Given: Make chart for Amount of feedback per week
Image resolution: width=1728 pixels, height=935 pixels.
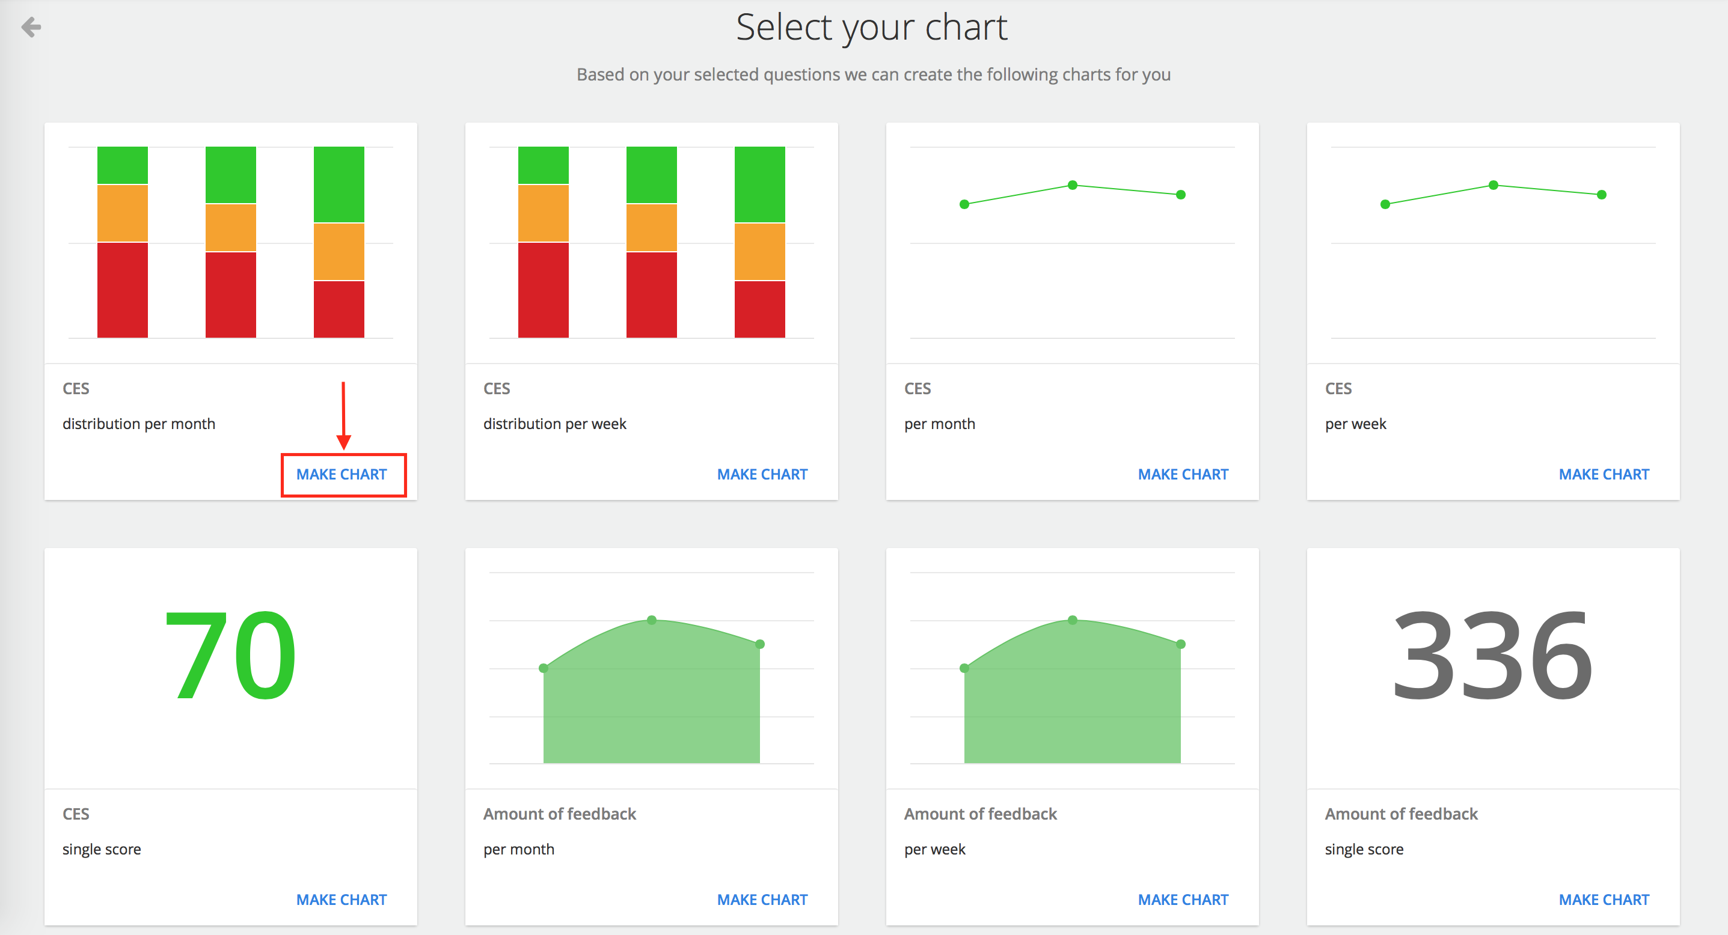Looking at the screenshot, I should [x=1183, y=900].
